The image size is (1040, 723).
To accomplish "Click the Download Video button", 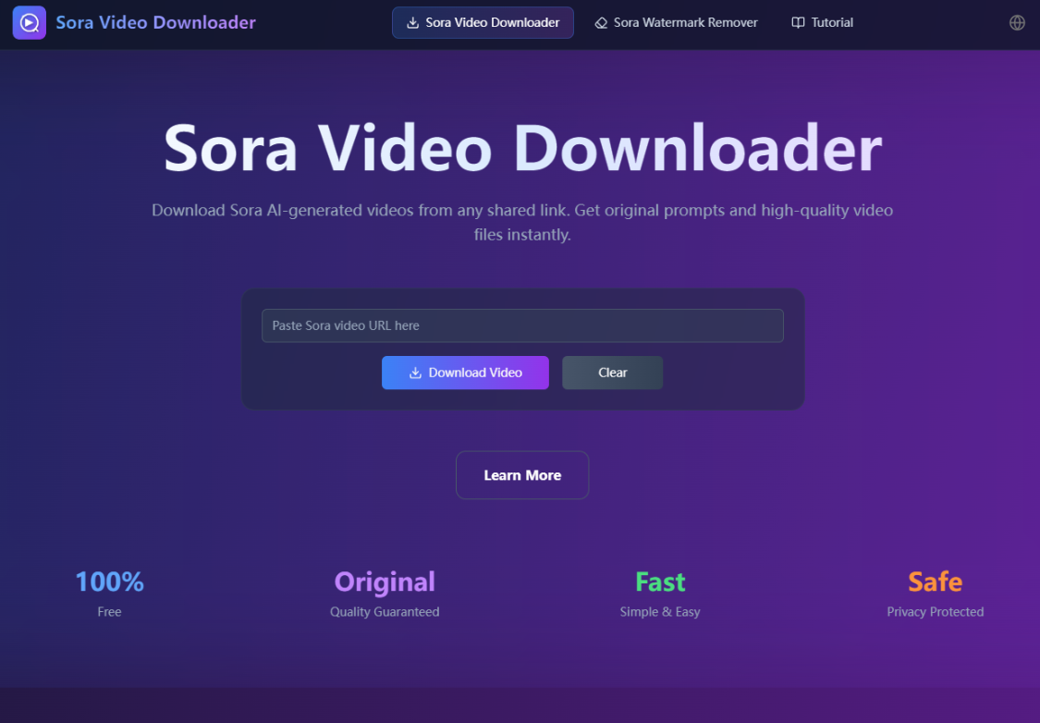I will click(x=465, y=373).
